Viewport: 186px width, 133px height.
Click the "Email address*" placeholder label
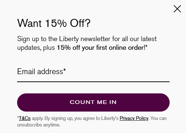tap(41, 71)
